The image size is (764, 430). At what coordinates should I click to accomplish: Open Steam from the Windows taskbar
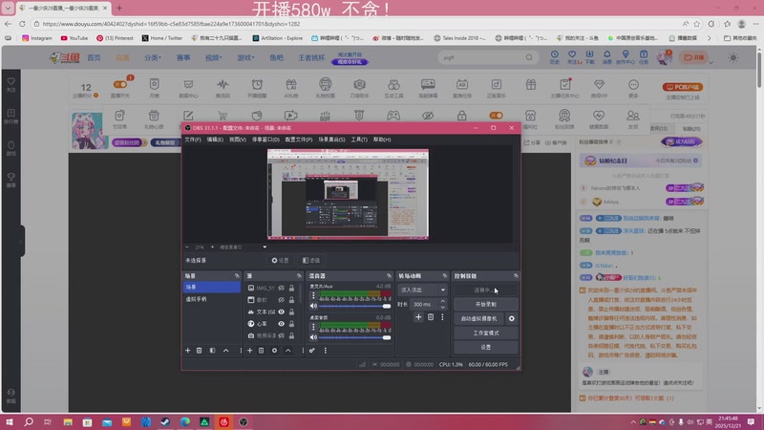pyautogui.click(x=165, y=421)
